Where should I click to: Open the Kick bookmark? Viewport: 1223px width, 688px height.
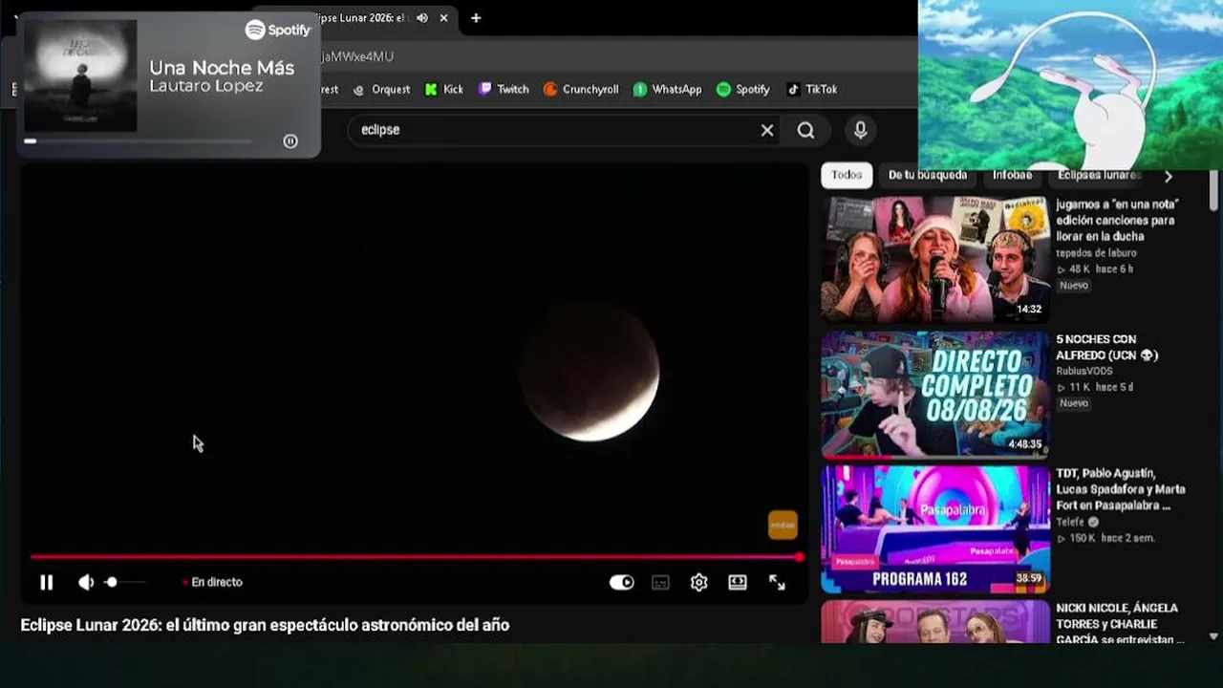(x=444, y=89)
